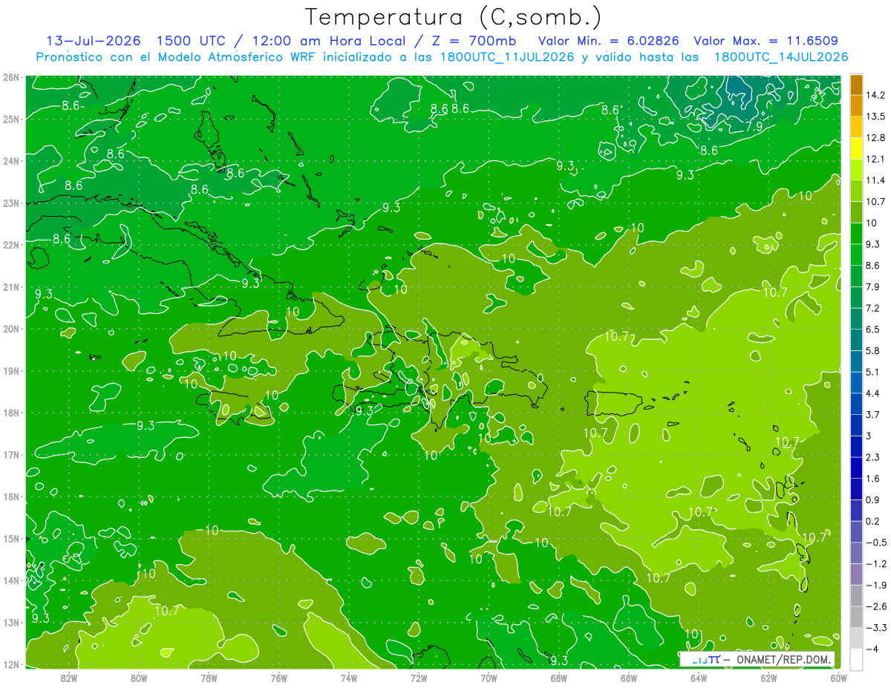The image size is (891, 688).
Task: Click the 7.2 value on the color scale
Action: pyautogui.click(x=873, y=308)
